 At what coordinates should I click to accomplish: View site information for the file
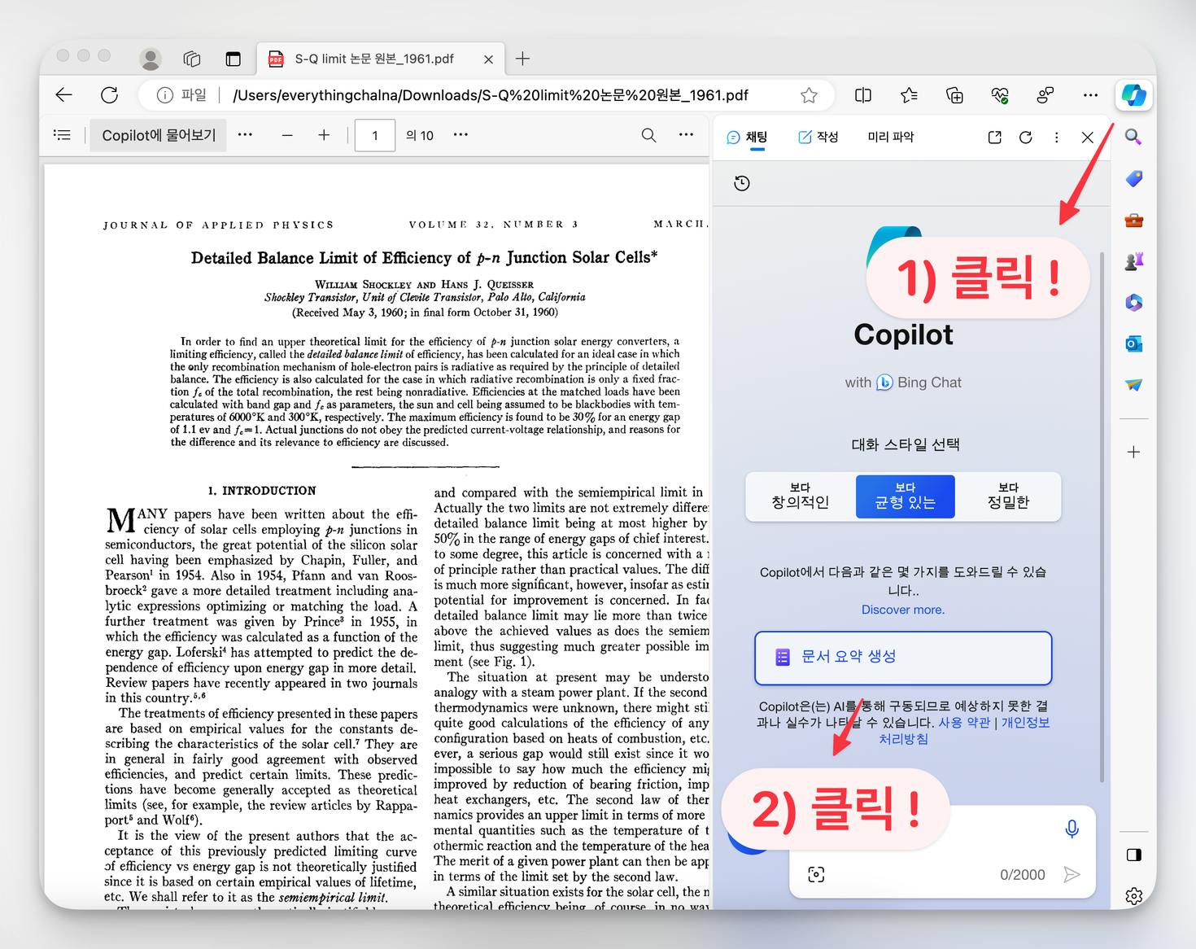click(x=164, y=95)
